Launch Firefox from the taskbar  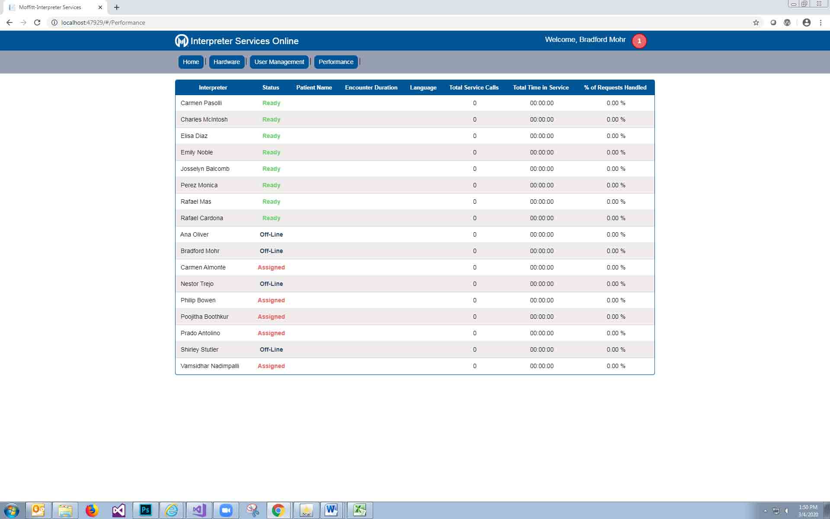pyautogui.click(x=92, y=510)
